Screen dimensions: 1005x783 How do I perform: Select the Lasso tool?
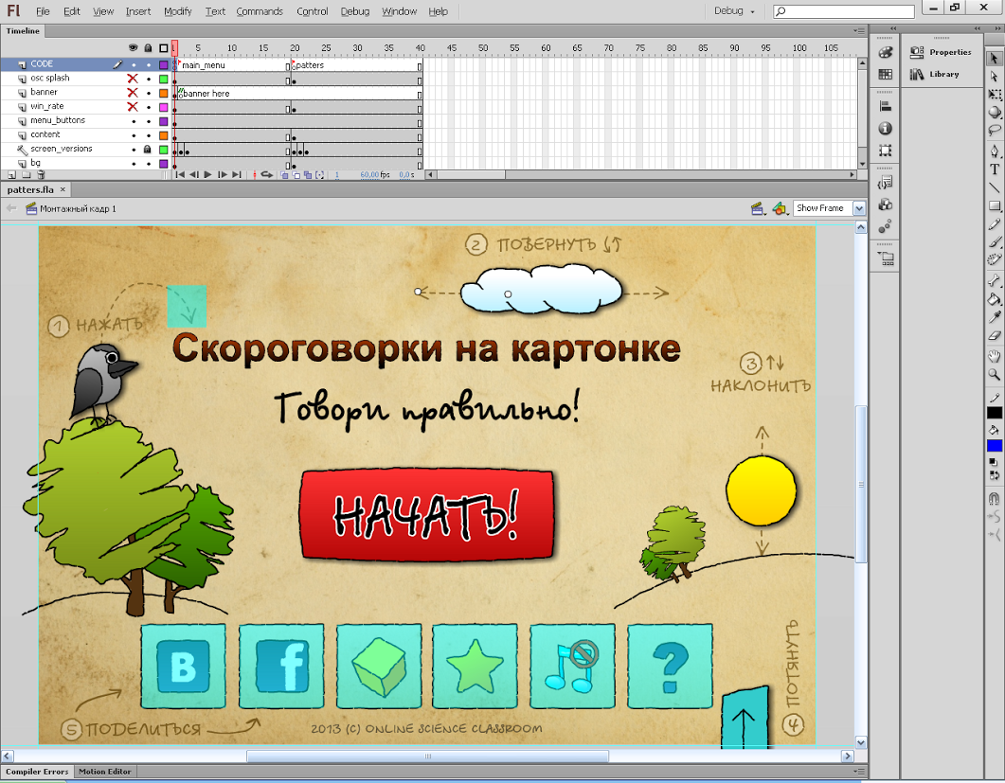click(994, 130)
